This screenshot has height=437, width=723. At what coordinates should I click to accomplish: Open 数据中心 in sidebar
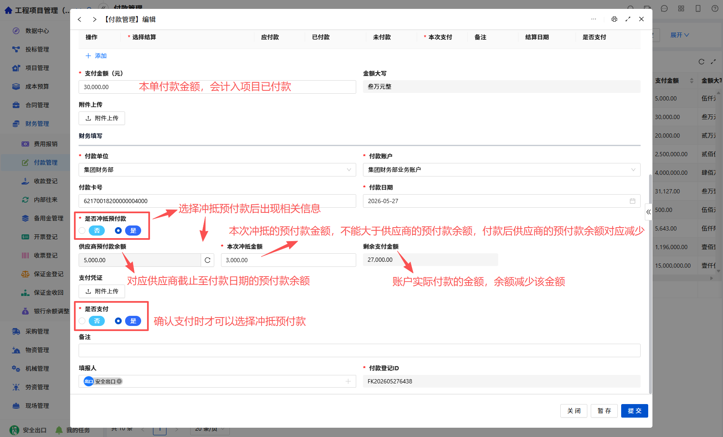[37, 31]
